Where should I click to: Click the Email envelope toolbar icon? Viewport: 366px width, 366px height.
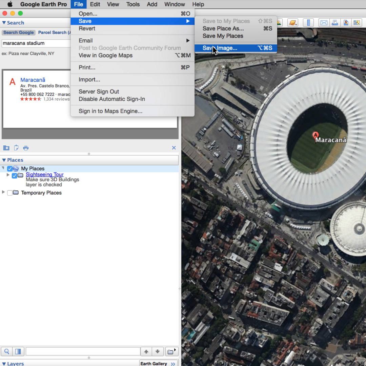[324, 23]
